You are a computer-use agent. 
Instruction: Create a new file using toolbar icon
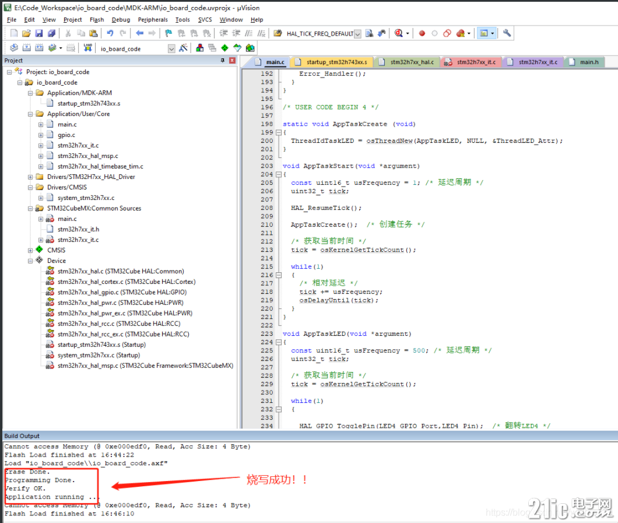(x=14, y=33)
